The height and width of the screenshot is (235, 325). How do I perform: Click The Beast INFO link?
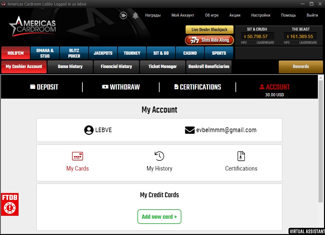[287, 43]
